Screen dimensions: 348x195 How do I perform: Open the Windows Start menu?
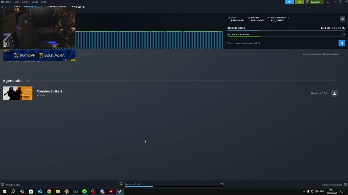click(x=4, y=191)
